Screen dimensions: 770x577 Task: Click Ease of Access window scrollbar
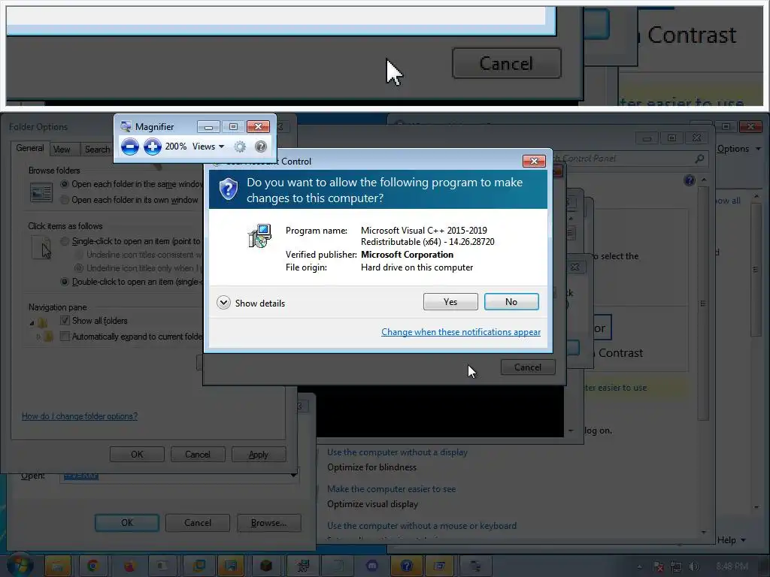(x=704, y=304)
